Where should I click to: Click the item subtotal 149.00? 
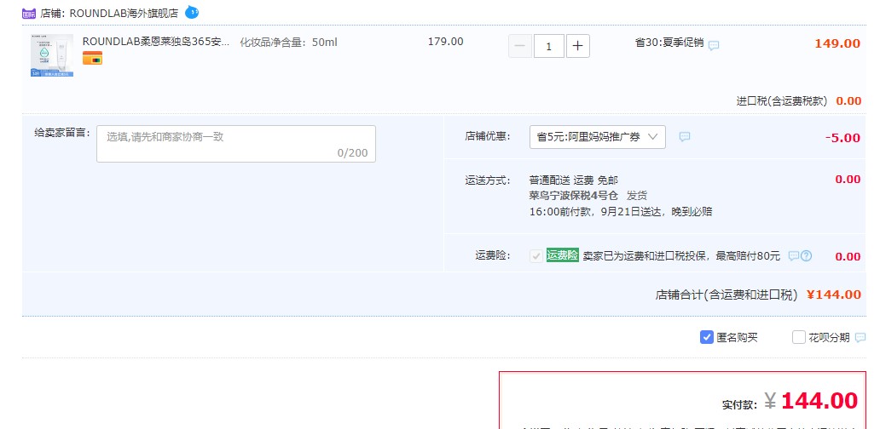(x=837, y=43)
